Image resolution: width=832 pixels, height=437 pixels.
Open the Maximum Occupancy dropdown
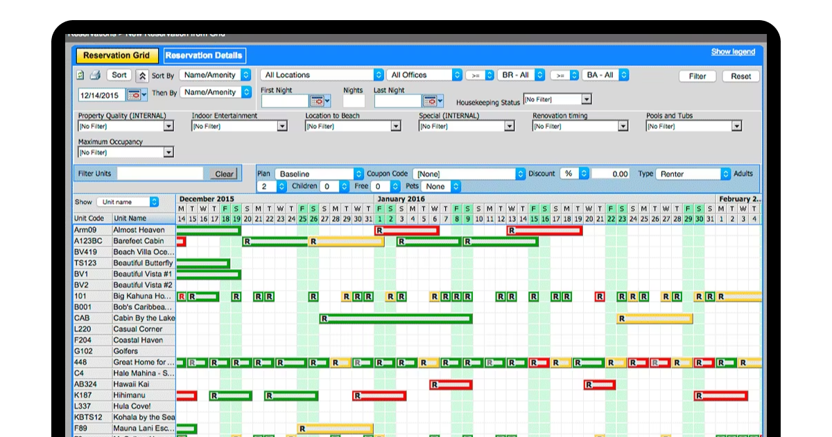tap(125, 152)
